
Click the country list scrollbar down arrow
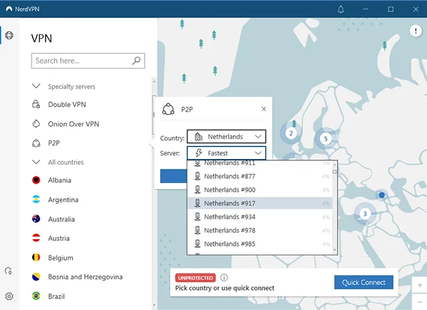154,305
